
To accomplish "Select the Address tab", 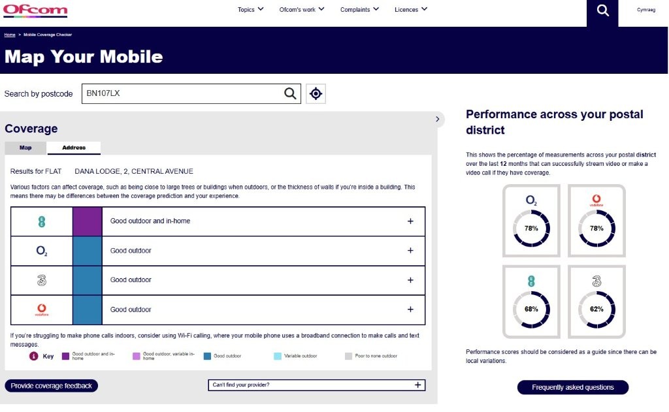I will tap(74, 148).
